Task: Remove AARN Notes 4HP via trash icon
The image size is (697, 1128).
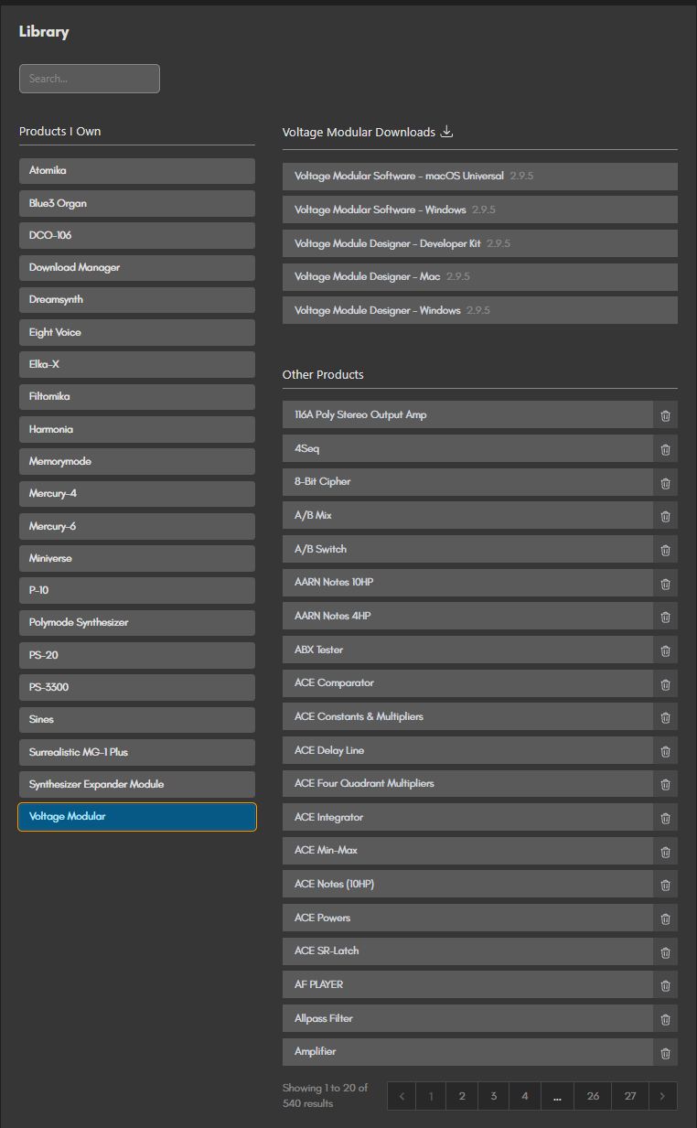Action: 665,617
